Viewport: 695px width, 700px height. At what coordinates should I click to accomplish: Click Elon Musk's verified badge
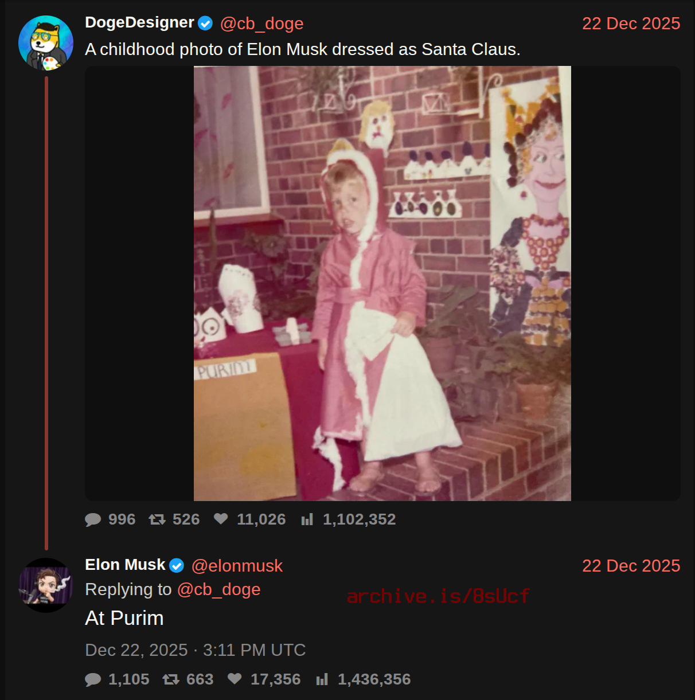coord(177,566)
